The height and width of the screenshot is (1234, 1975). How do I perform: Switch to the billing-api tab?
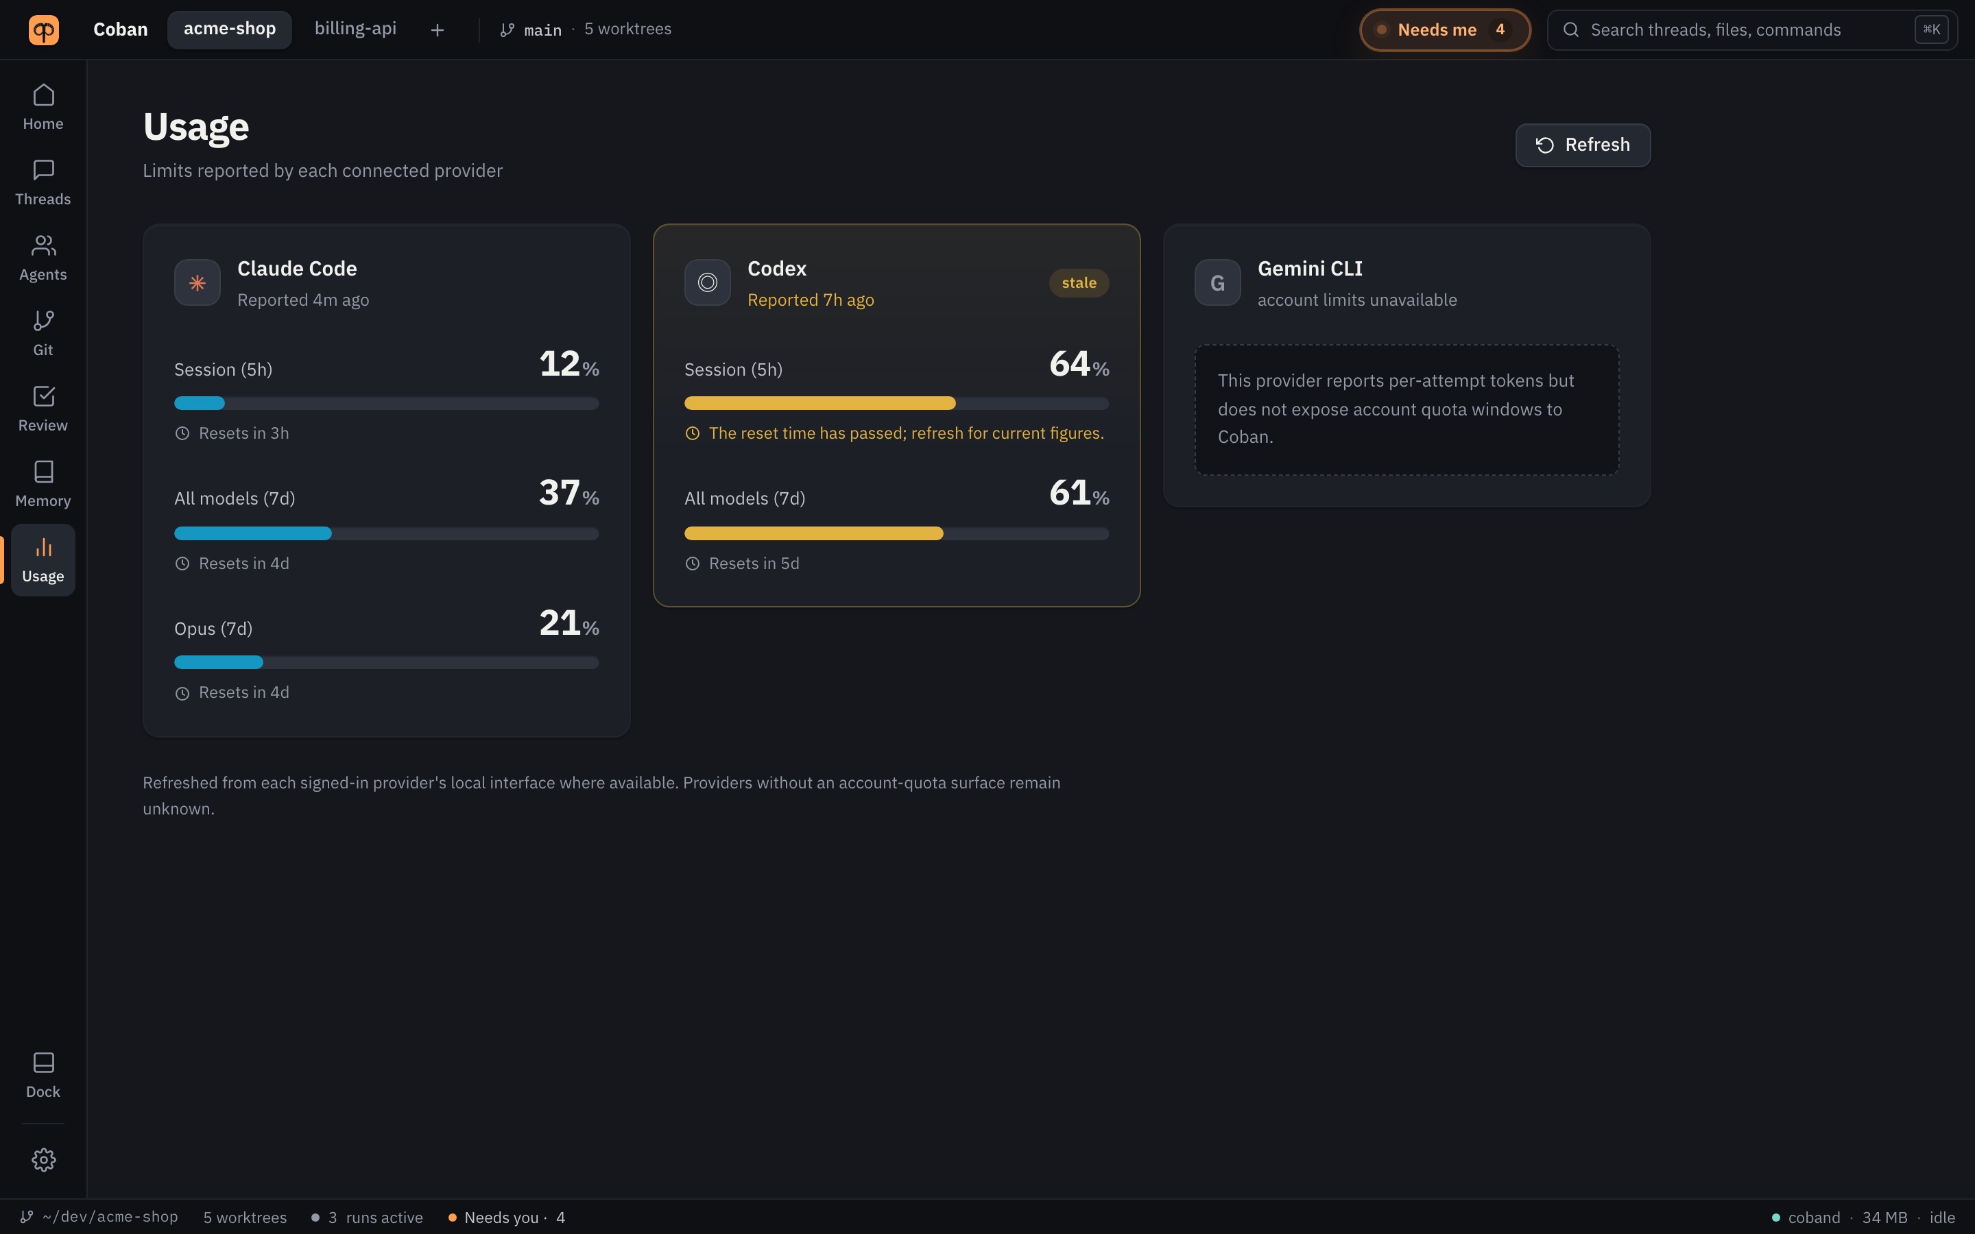355,29
